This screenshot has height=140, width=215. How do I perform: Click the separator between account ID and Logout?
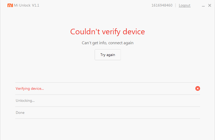[x=176, y=5]
